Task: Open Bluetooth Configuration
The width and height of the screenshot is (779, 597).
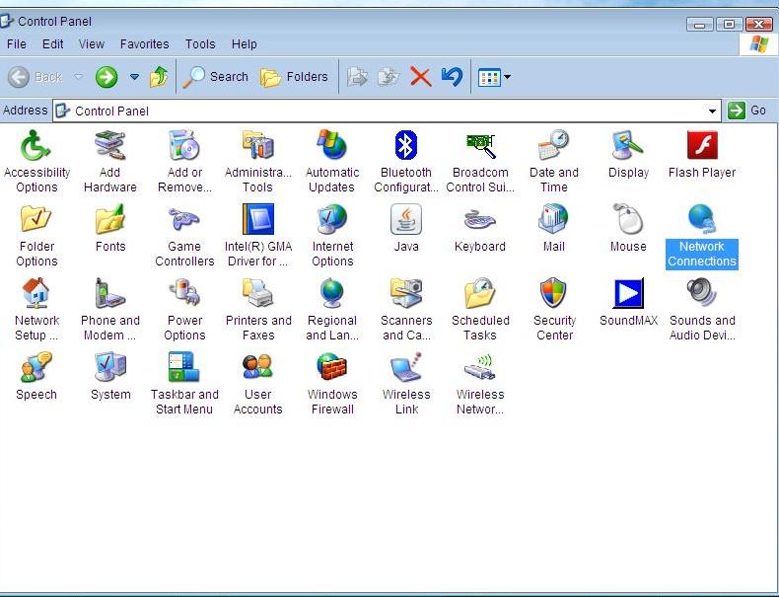Action: [406, 161]
